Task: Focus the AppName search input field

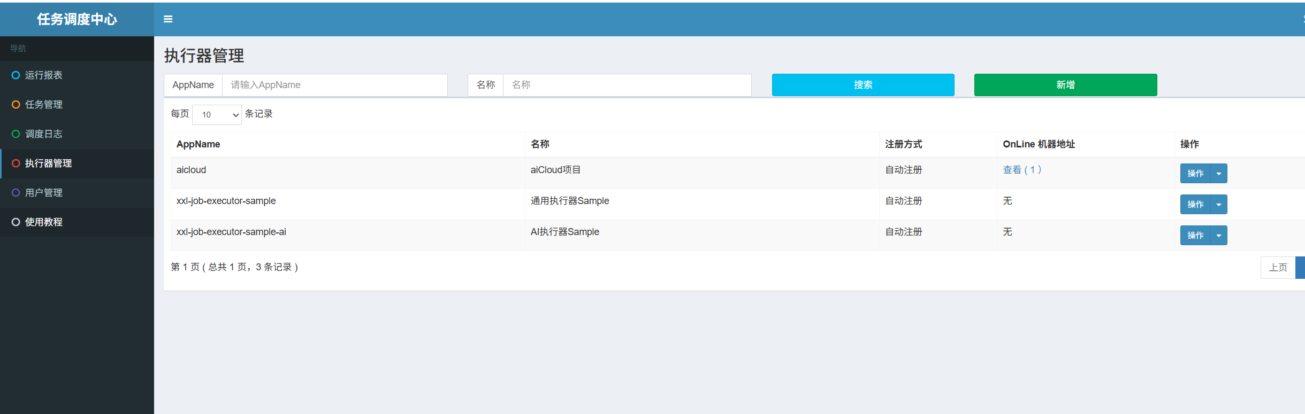Action: pyautogui.click(x=335, y=85)
